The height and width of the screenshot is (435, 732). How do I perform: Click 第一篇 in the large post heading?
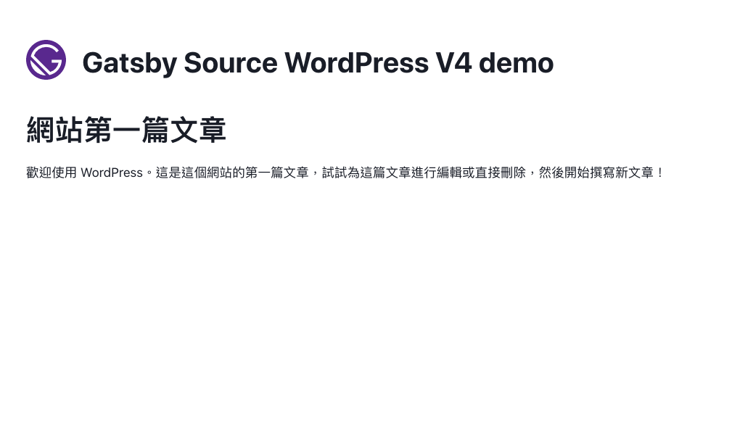126,130
